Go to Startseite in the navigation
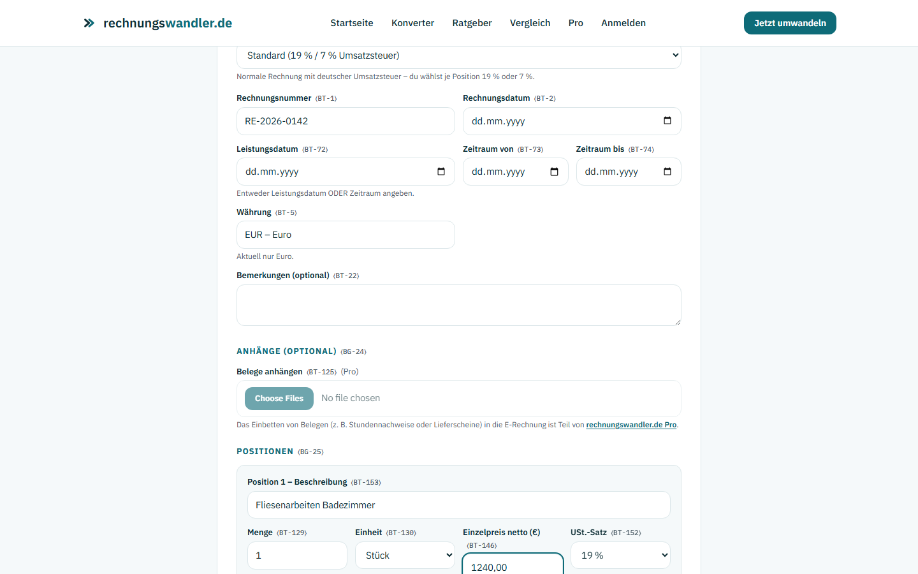 point(352,23)
